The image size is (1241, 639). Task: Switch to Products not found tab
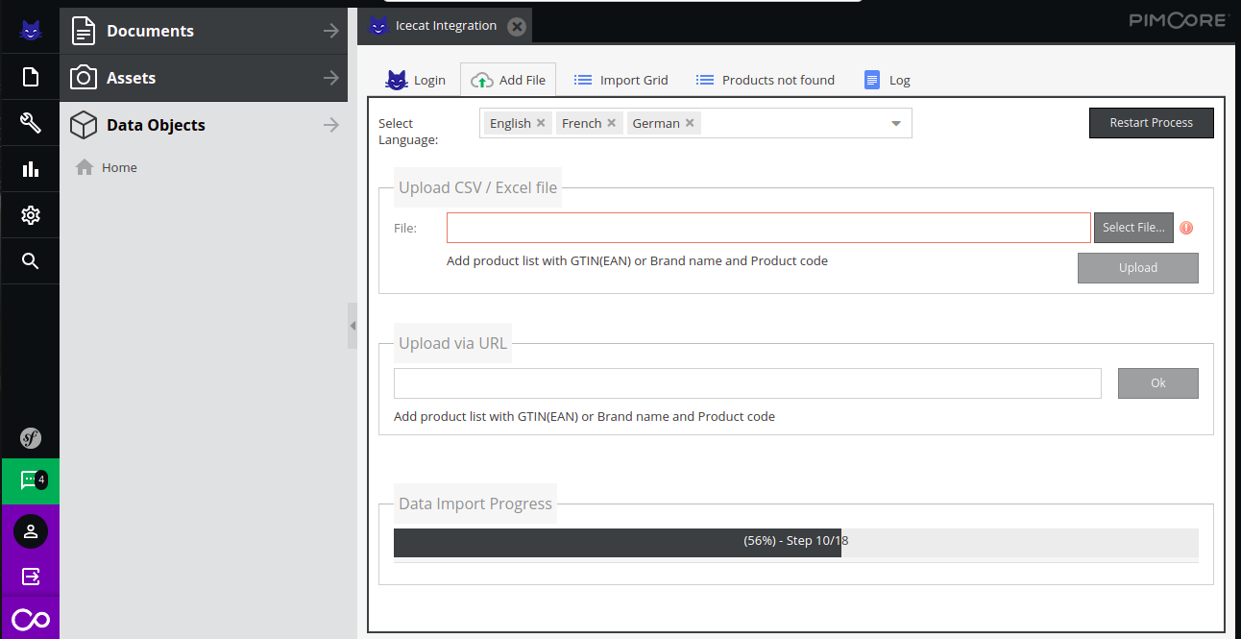pos(765,80)
